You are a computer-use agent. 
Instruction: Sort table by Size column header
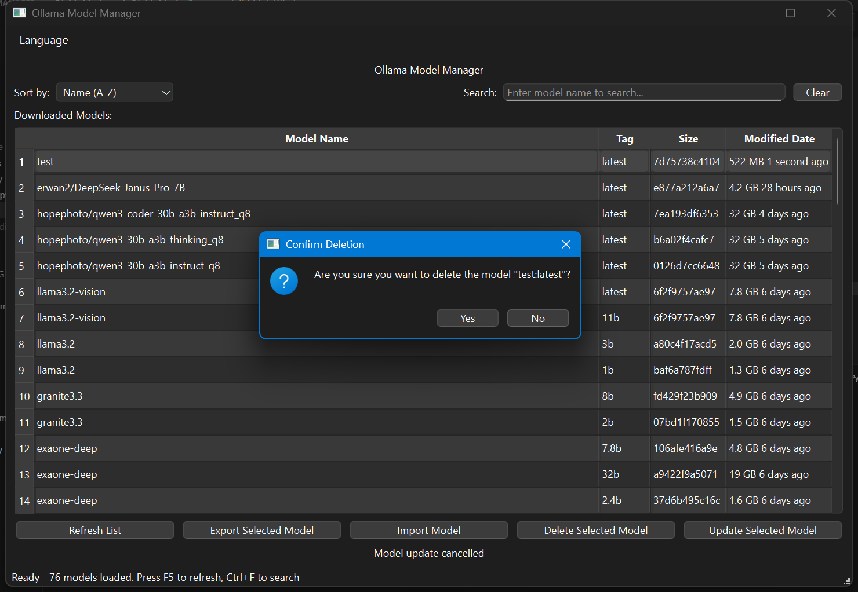click(688, 139)
